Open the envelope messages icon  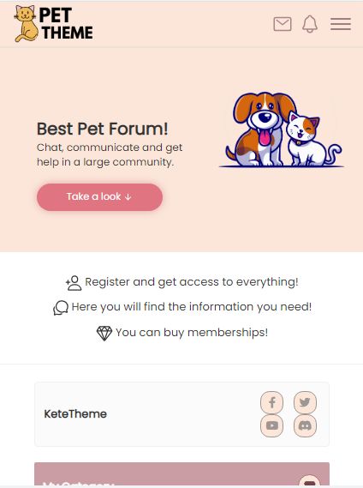[283, 24]
